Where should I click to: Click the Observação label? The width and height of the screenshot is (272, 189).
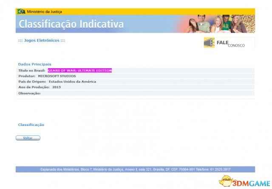pos(29,94)
